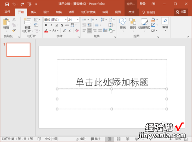The width and height of the screenshot is (192, 142).
Task: Open the Paragraph dialog launcher
Action: click(x=115, y=37)
